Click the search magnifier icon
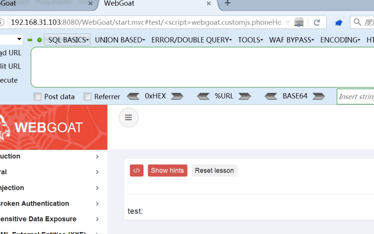This screenshot has height=234, width=374. (x=357, y=22)
